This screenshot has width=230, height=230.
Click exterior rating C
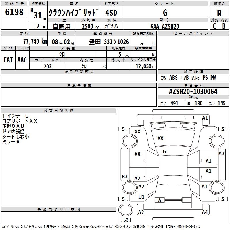click(214, 26)
